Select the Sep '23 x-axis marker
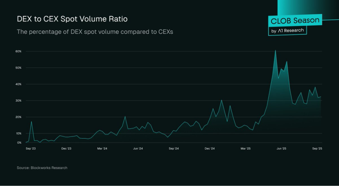339x186 pixels. (30, 149)
